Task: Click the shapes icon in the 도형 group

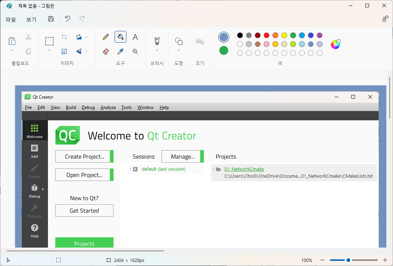Action: pyautogui.click(x=179, y=41)
